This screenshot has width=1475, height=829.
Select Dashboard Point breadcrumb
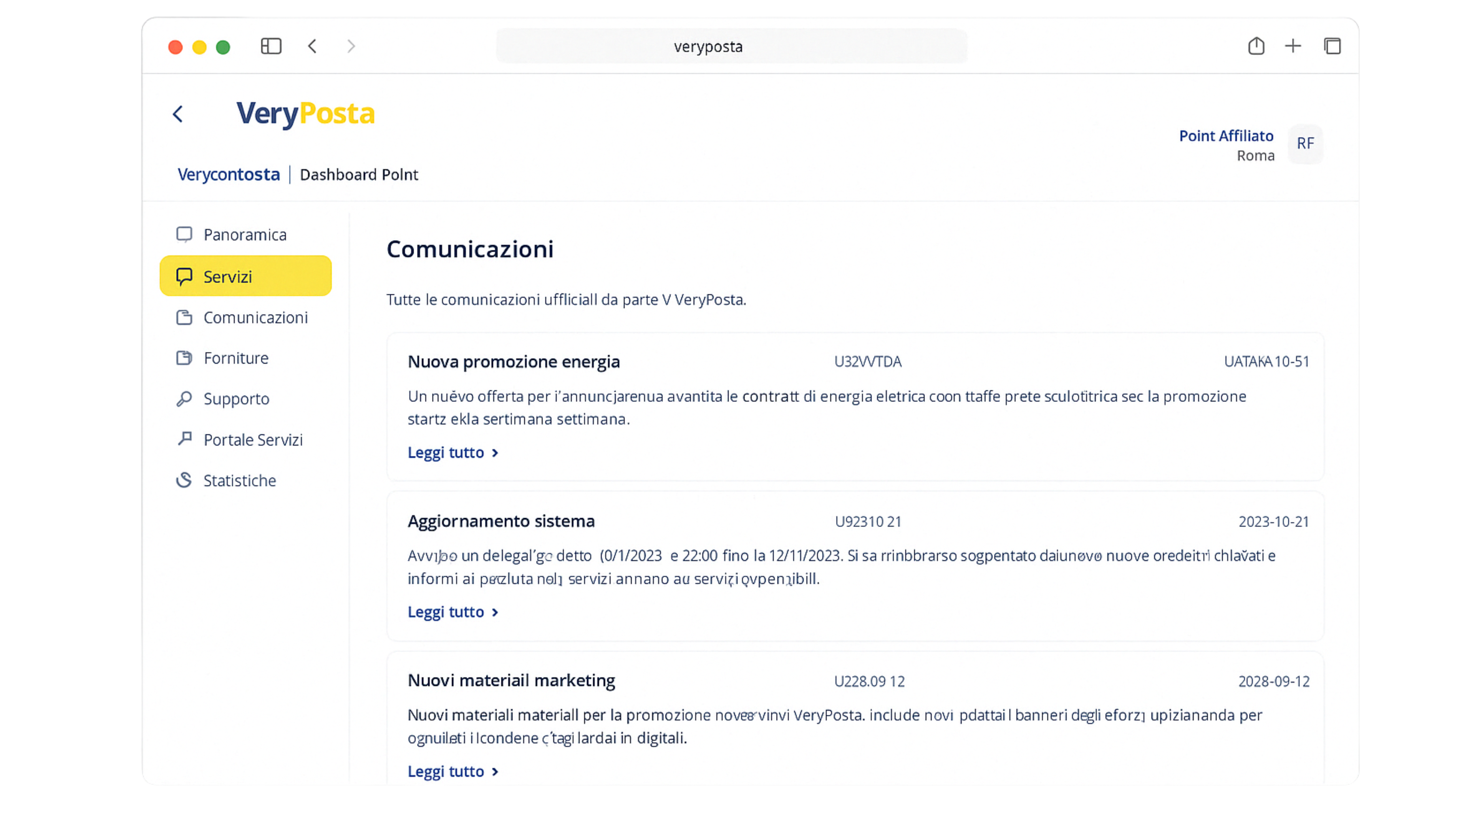pos(359,174)
